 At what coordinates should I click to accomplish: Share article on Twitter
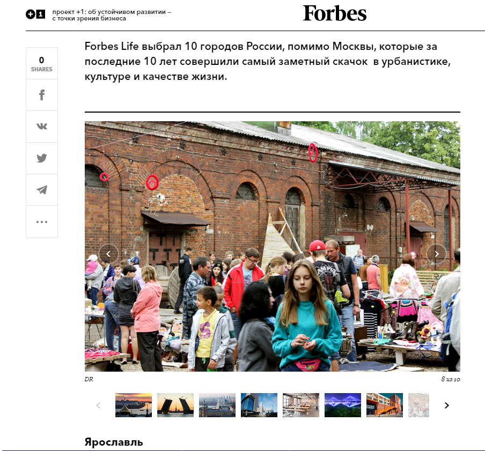42,158
